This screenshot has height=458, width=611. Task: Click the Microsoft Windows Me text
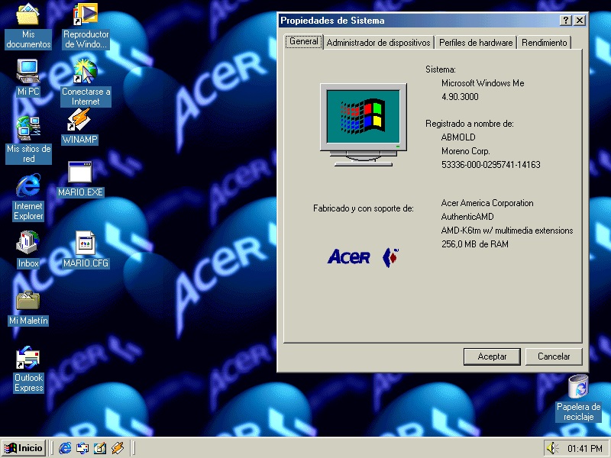pos(483,83)
